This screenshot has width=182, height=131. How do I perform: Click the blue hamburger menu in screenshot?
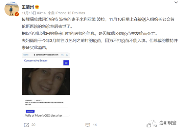[66, 63]
